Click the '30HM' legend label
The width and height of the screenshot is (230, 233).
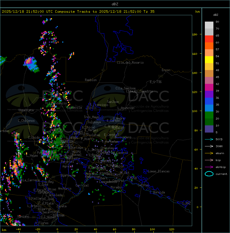219,146
